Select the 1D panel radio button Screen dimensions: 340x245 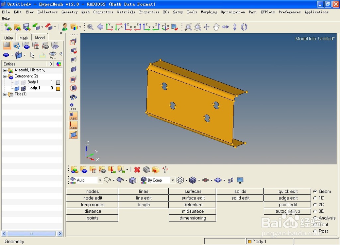[x=315, y=198]
